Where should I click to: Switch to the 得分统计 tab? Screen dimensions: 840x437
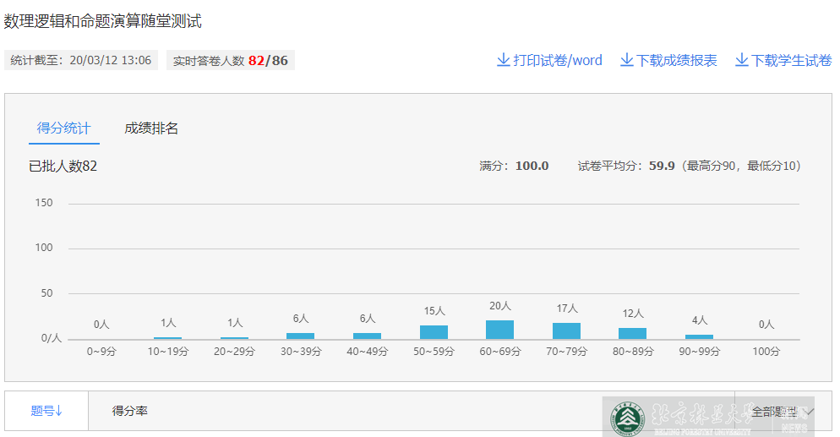click(x=63, y=128)
